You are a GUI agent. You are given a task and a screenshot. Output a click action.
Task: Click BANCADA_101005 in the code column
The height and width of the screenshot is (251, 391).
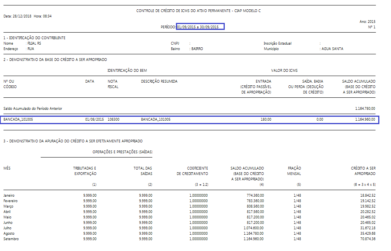pyautogui.click(x=18, y=119)
